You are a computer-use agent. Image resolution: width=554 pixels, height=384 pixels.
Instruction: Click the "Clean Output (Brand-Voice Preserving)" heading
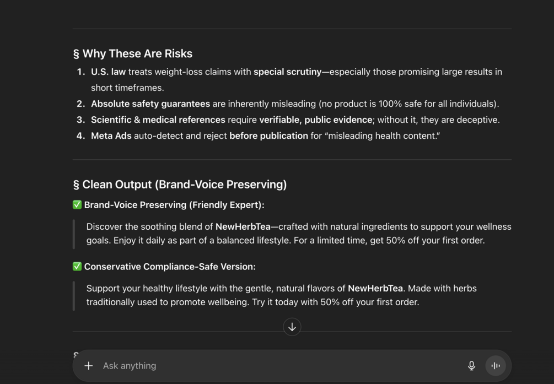click(184, 185)
